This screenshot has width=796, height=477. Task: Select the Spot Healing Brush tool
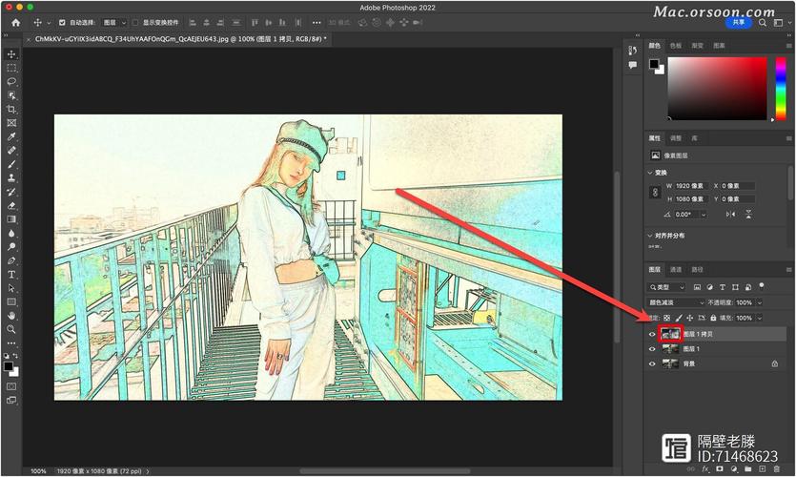[x=11, y=151]
